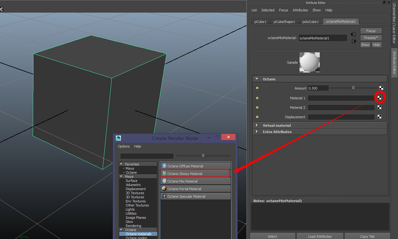Viewport: 398px width, 239px height.
Task: Click the Displacement input field
Action: point(341,117)
